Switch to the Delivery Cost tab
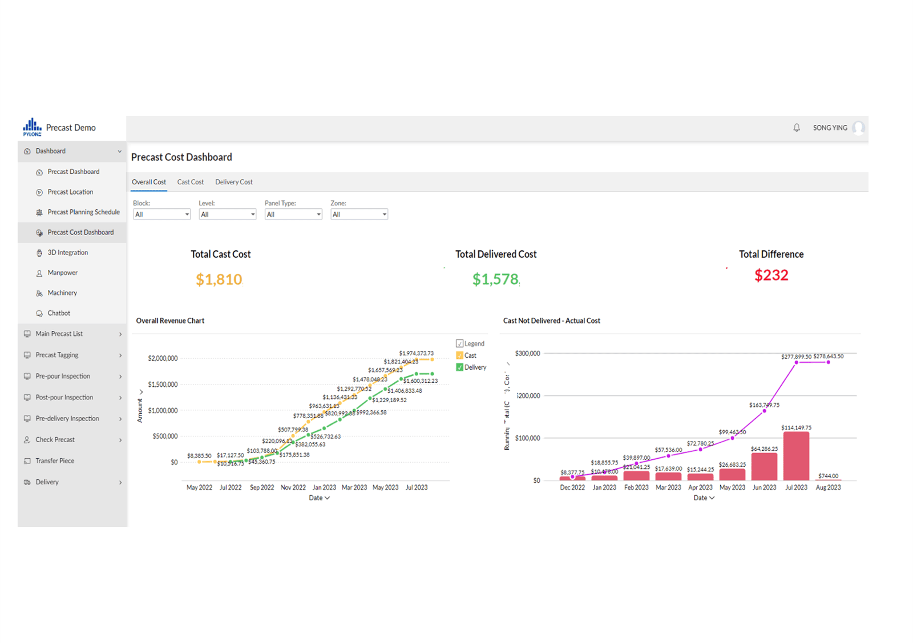This screenshot has height=643, width=913. [x=234, y=182]
